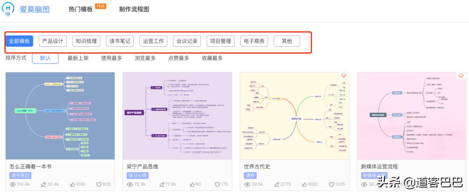Click the 新媒体运营流程 title link
The image size is (469, 194).
coord(380,167)
